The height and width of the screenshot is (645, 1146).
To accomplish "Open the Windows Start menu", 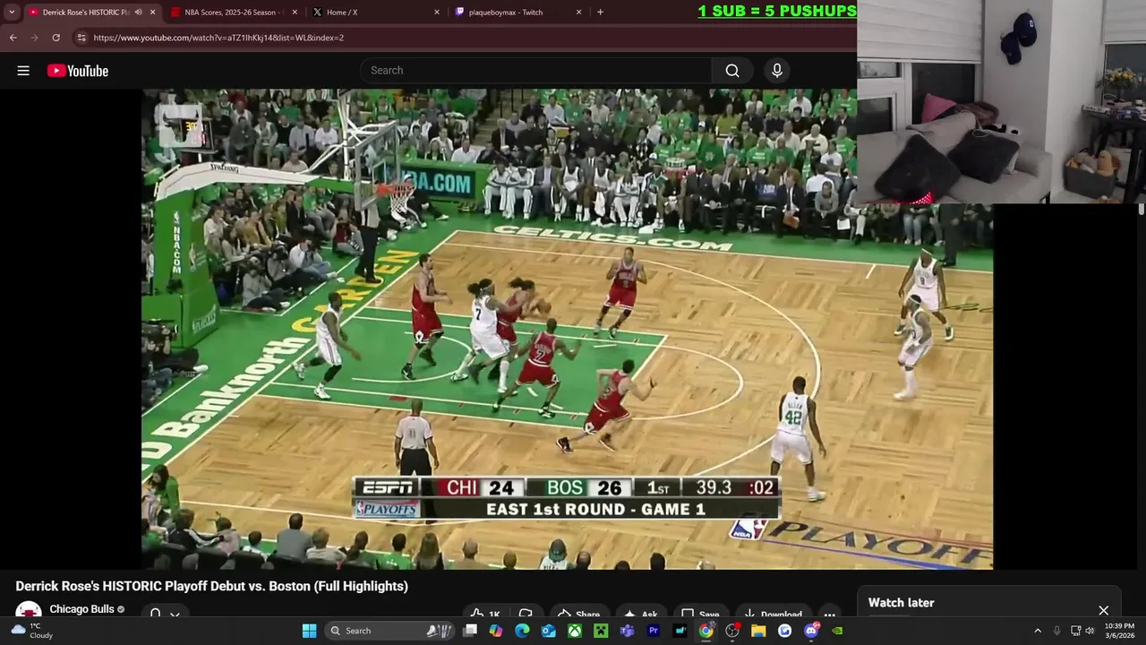I will pyautogui.click(x=309, y=631).
